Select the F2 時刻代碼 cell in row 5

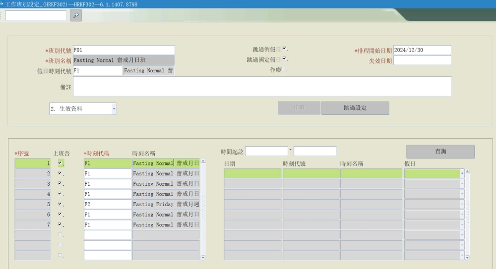(x=108, y=204)
